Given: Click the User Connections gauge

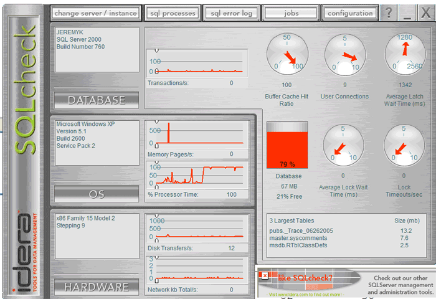Looking at the screenshot, I should point(345,55).
